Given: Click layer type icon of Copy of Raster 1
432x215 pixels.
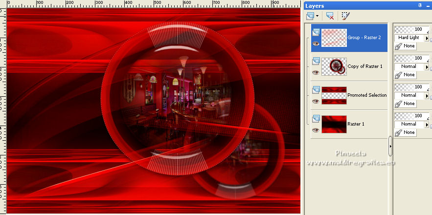Looking at the screenshot, I should click(x=316, y=61).
